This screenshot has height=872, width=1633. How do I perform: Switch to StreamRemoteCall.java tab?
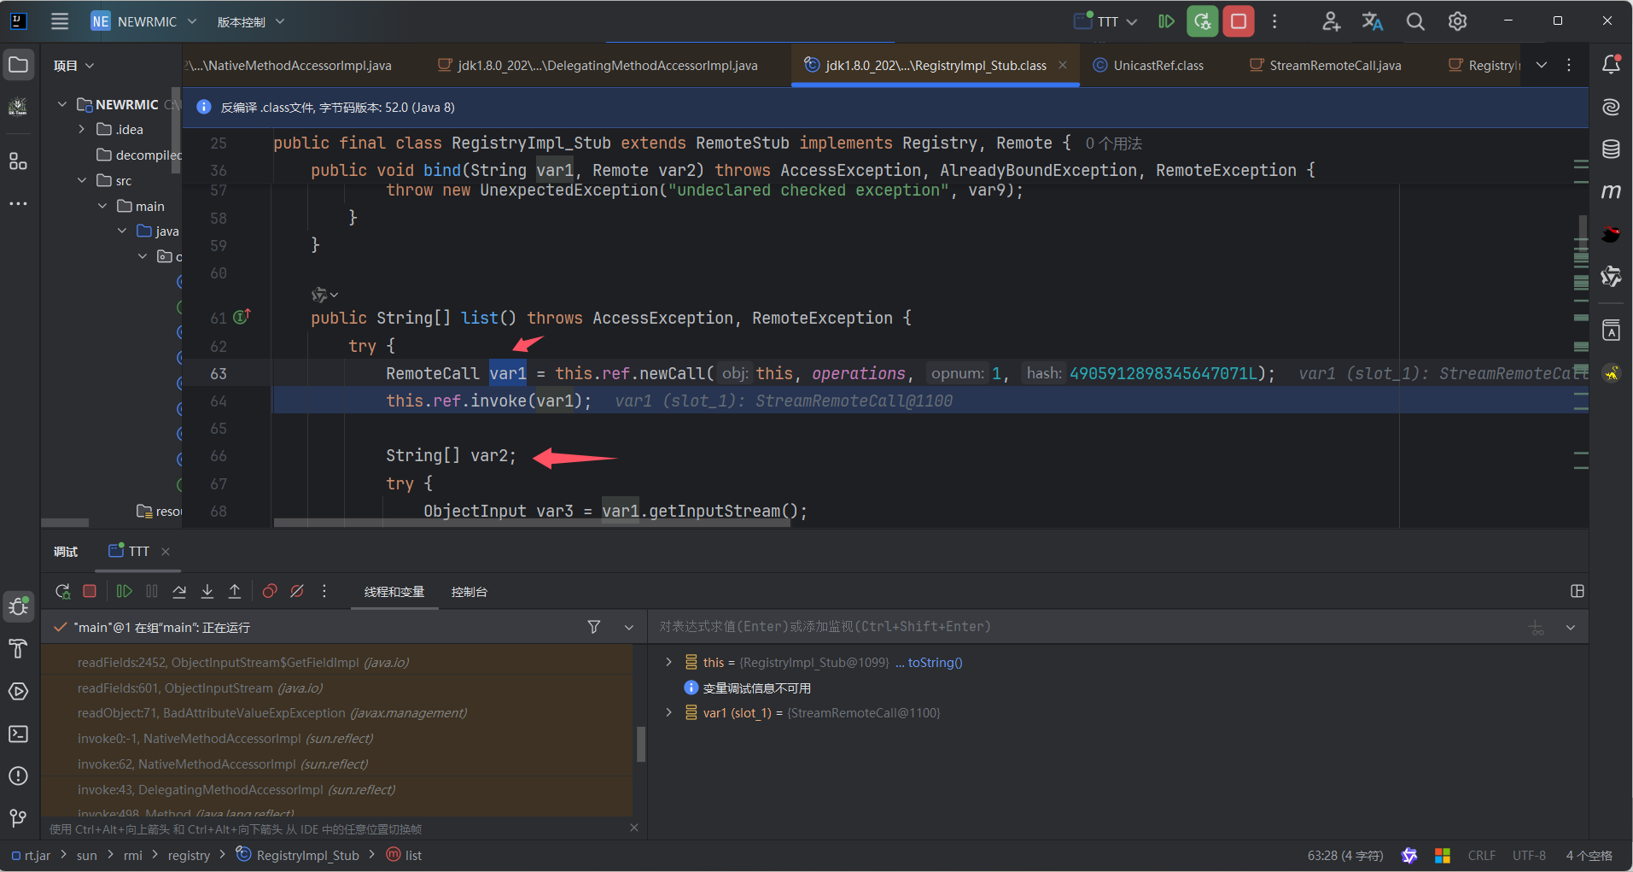1326,65
